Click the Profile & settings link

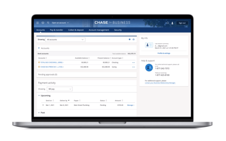[x=164, y=53]
